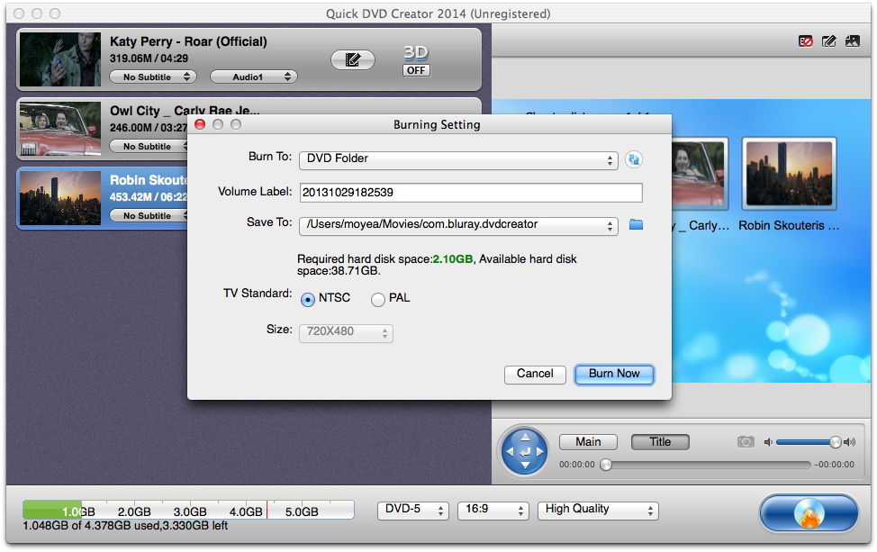The width and height of the screenshot is (877, 552).
Task: Click the Main menu button
Action: click(x=588, y=442)
